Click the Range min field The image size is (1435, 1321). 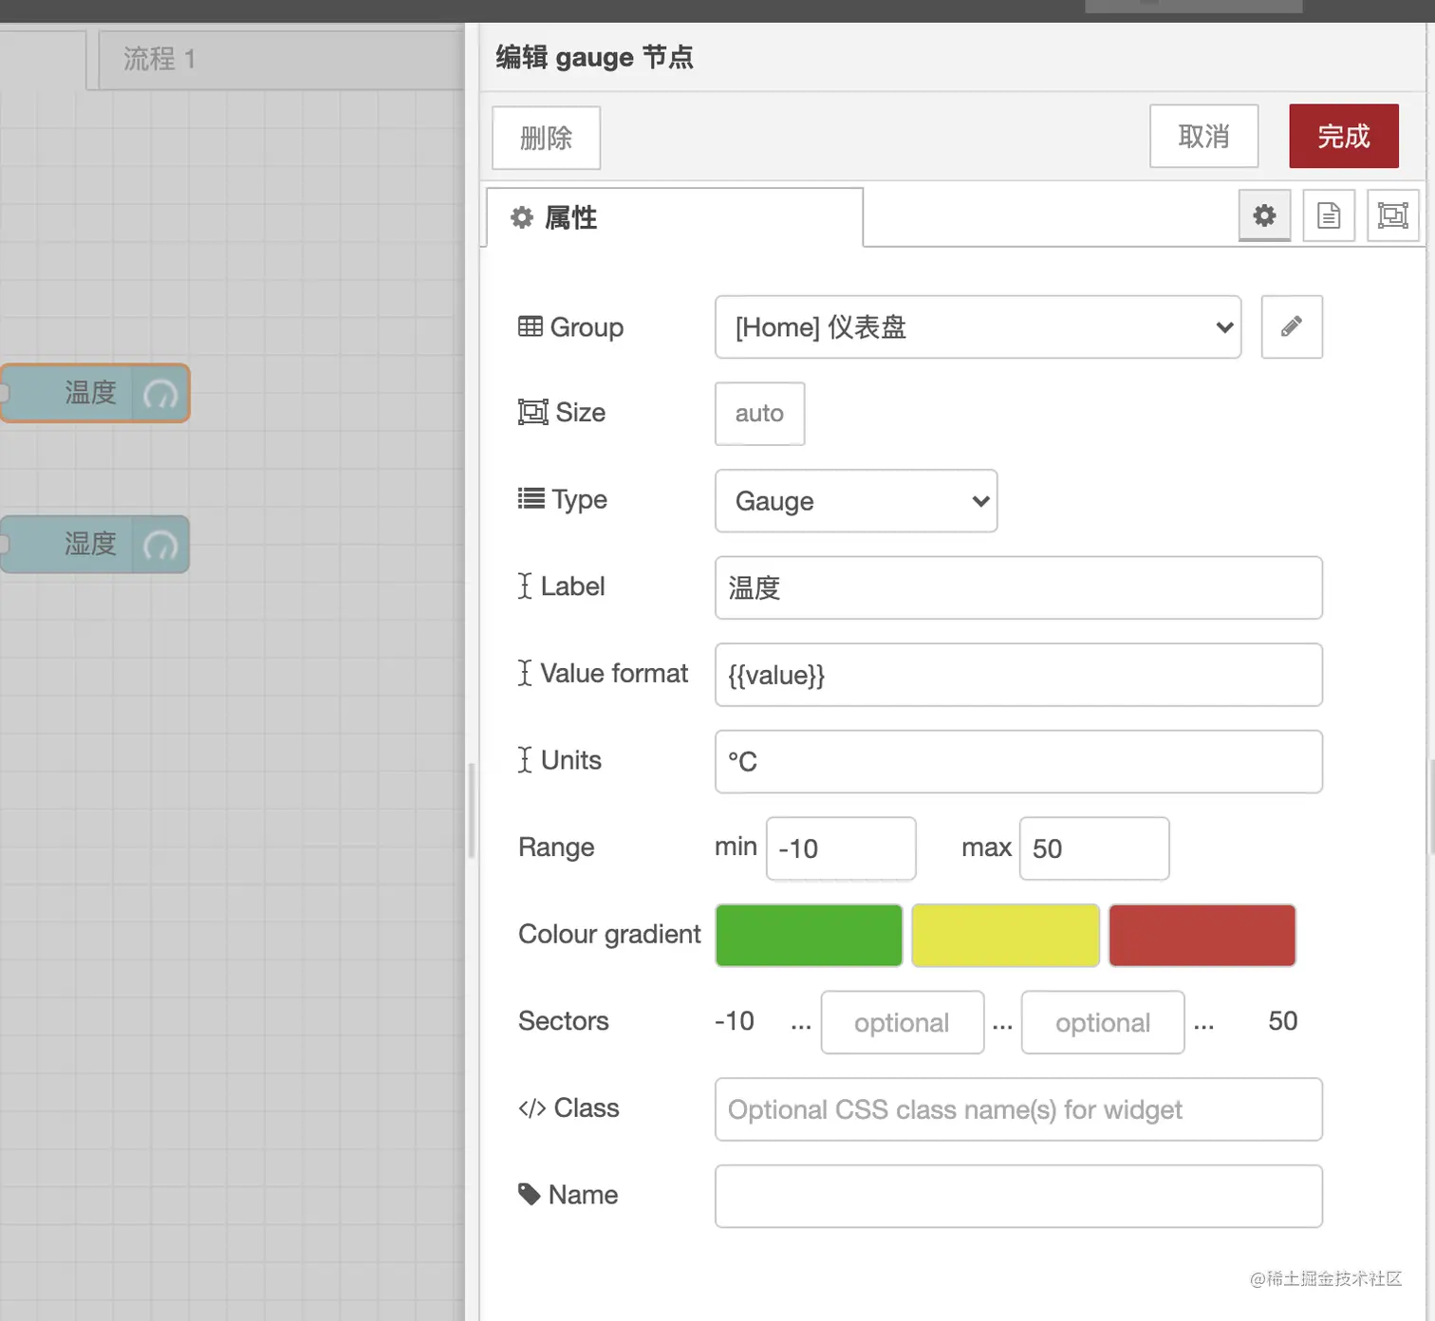[841, 848]
